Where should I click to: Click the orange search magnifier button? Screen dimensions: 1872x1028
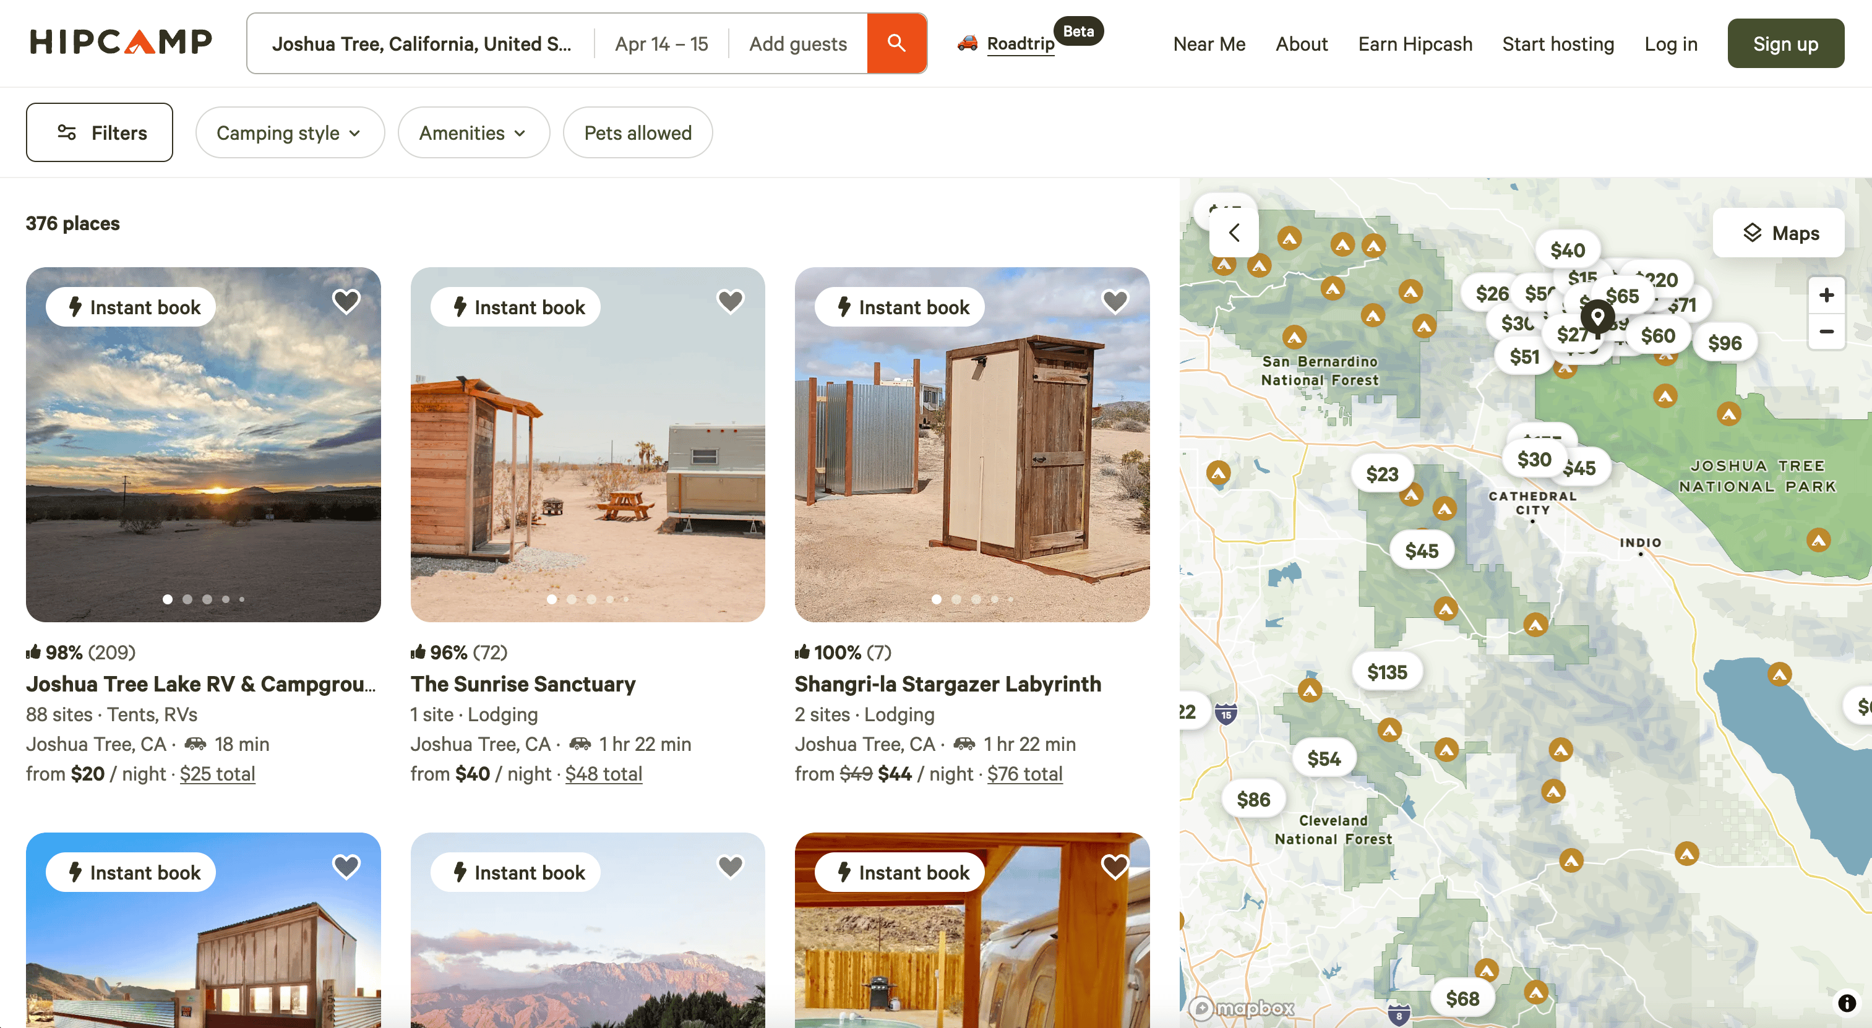click(896, 43)
